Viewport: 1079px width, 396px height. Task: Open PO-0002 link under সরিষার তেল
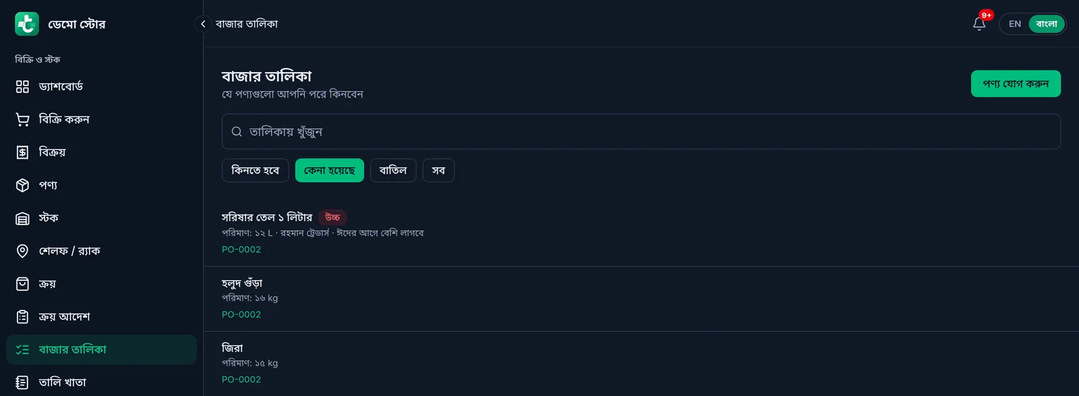[241, 249]
